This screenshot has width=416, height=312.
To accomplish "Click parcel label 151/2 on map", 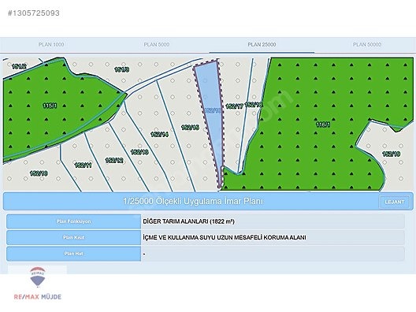I will tap(19, 66).
